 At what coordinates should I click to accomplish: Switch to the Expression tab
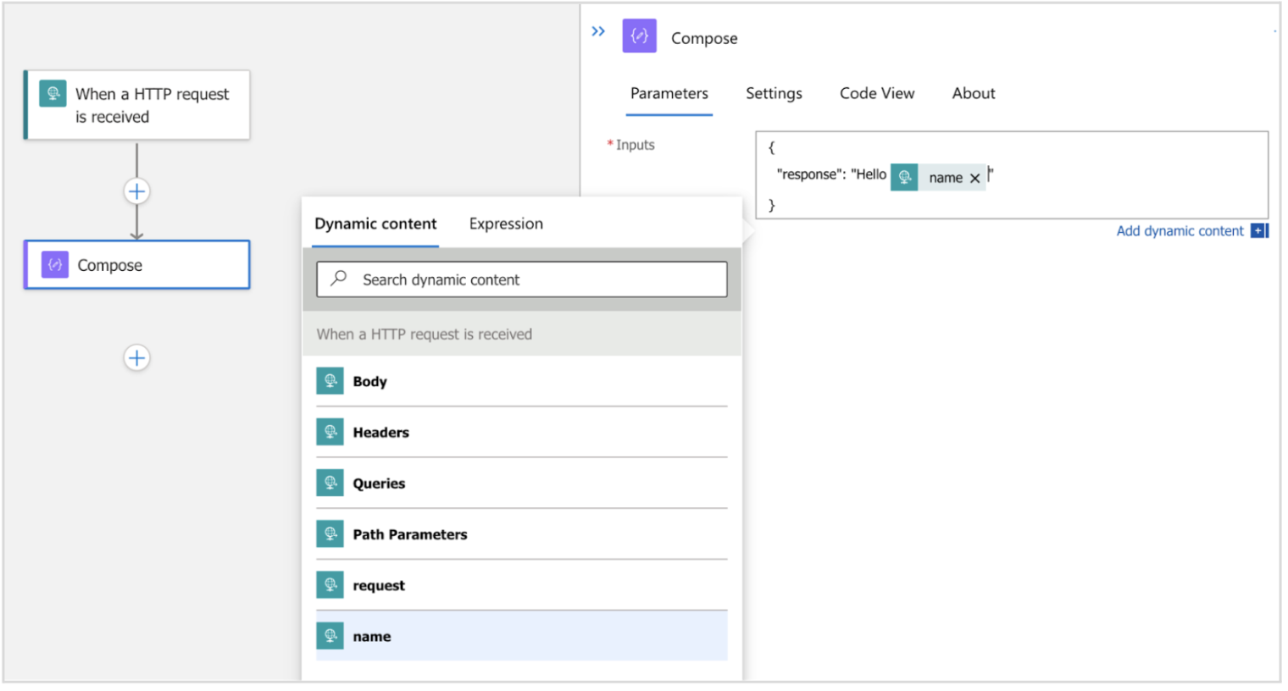point(506,224)
